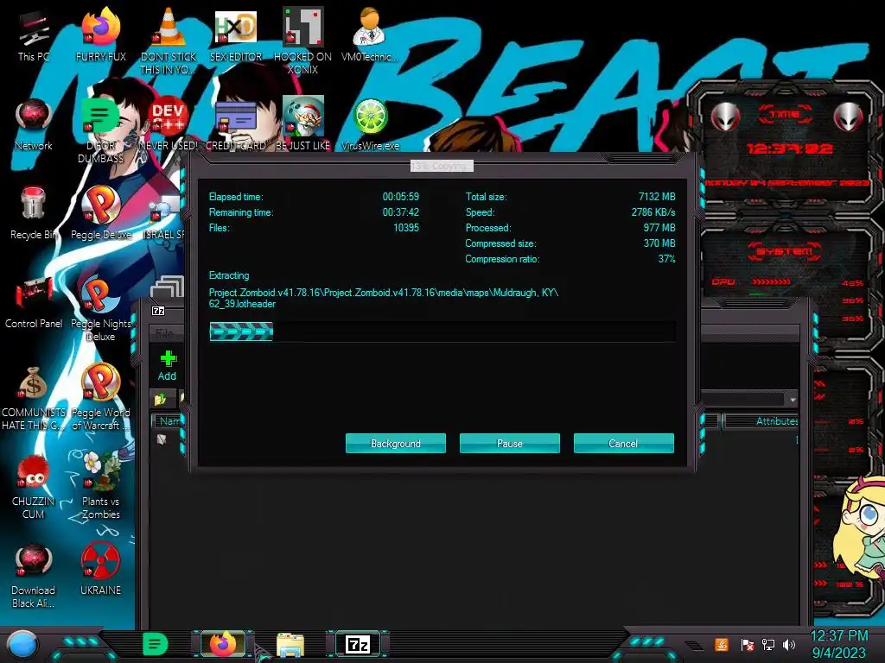Click the NEVER USED! Dev C++ shortcut
885x663 pixels.
point(169,124)
